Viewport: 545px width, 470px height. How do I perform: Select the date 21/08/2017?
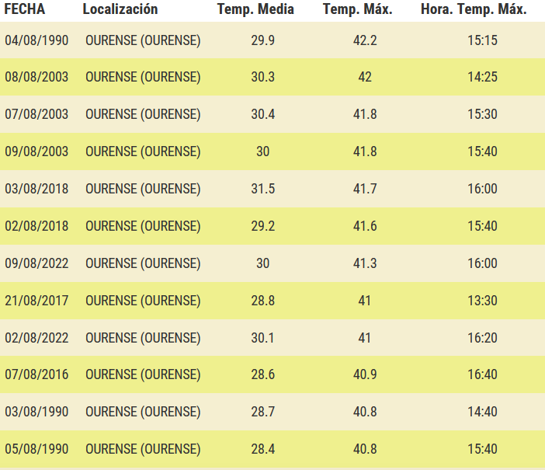(36, 301)
